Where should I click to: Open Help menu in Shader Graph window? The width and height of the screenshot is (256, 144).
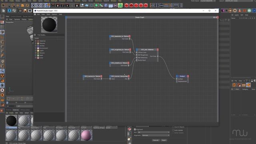coord(60,14)
